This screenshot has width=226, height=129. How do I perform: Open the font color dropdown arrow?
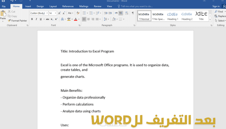click(79, 19)
